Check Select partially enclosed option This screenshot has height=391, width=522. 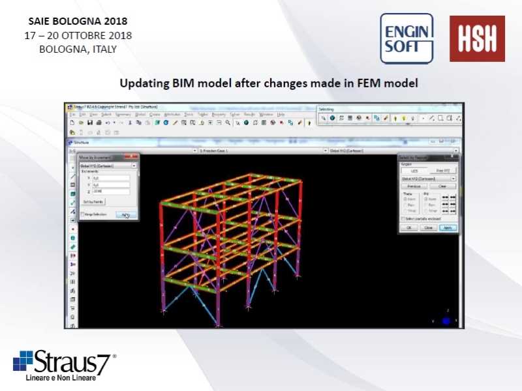[403, 219]
